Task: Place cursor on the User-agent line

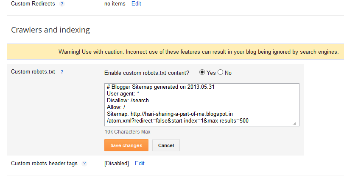Action: [x=123, y=93]
